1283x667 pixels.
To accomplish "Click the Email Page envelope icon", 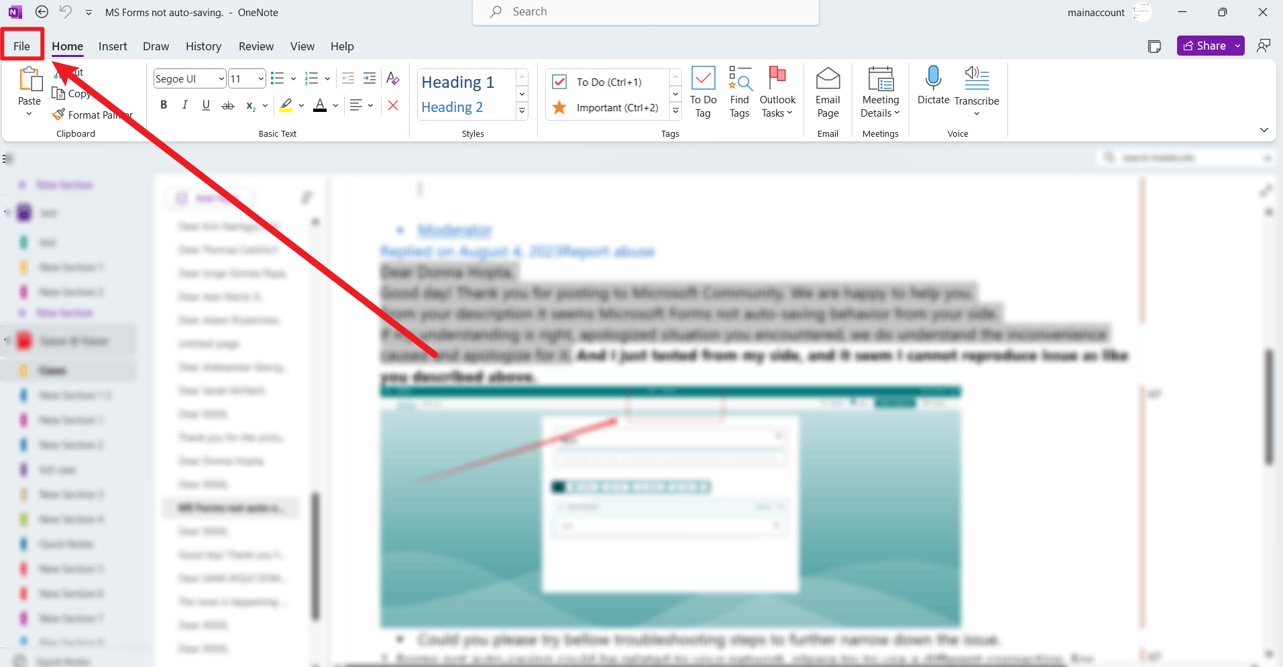I will point(828,78).
